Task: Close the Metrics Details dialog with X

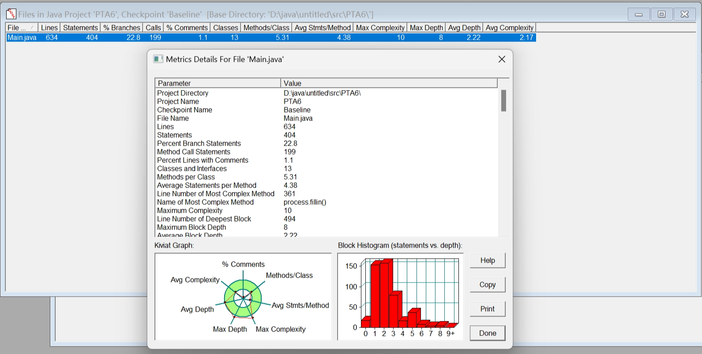Action: pyautogui.click(x=502, y=59)
